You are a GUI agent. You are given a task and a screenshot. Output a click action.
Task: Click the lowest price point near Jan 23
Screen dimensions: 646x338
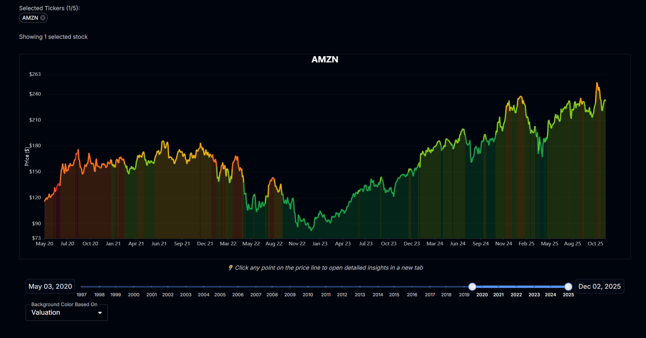click(x=311, y=230)
